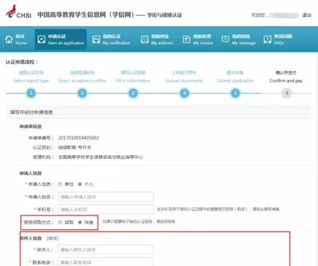318x266 pixels.
Task: Click the 申请人姓名 input field
Action: [x=105, y=197]
